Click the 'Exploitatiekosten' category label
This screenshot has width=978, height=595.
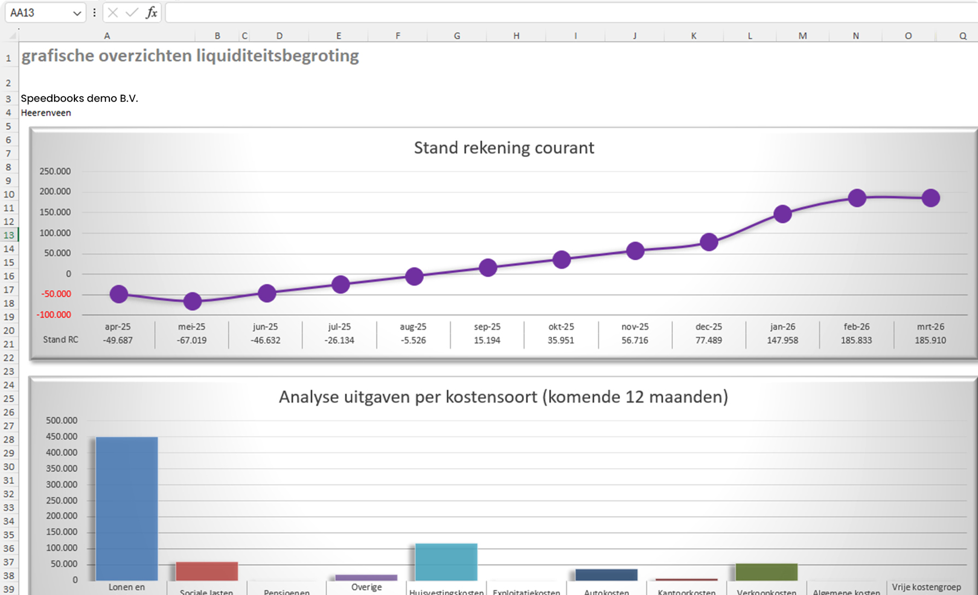[526, 591]
